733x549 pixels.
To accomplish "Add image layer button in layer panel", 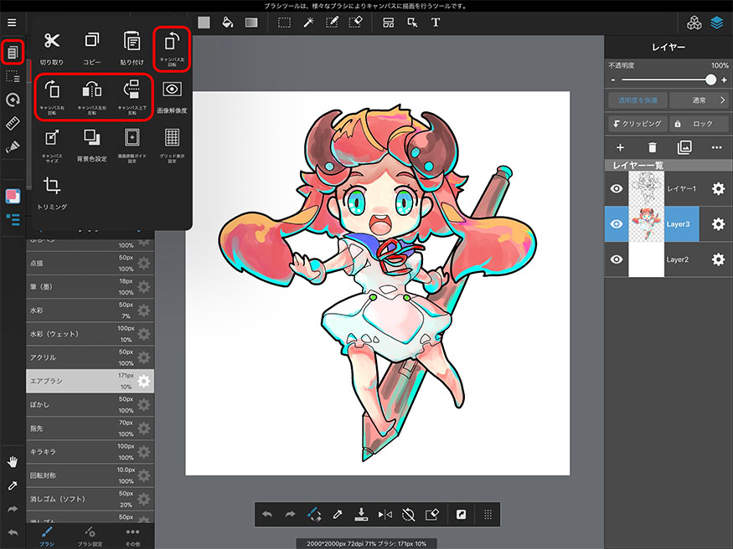I will [684, 147].
